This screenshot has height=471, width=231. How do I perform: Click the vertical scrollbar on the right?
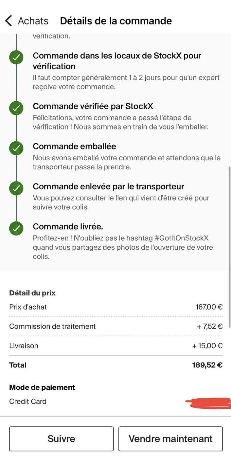[x=229, y=247]
